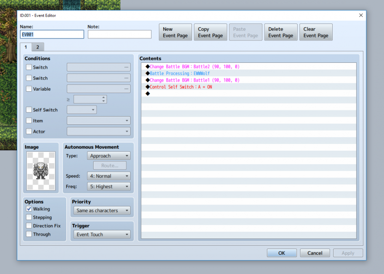Viewport: 384px width, 274px height.
Task: Check the Direction Fix option
Action: click(x=29, y=226)
